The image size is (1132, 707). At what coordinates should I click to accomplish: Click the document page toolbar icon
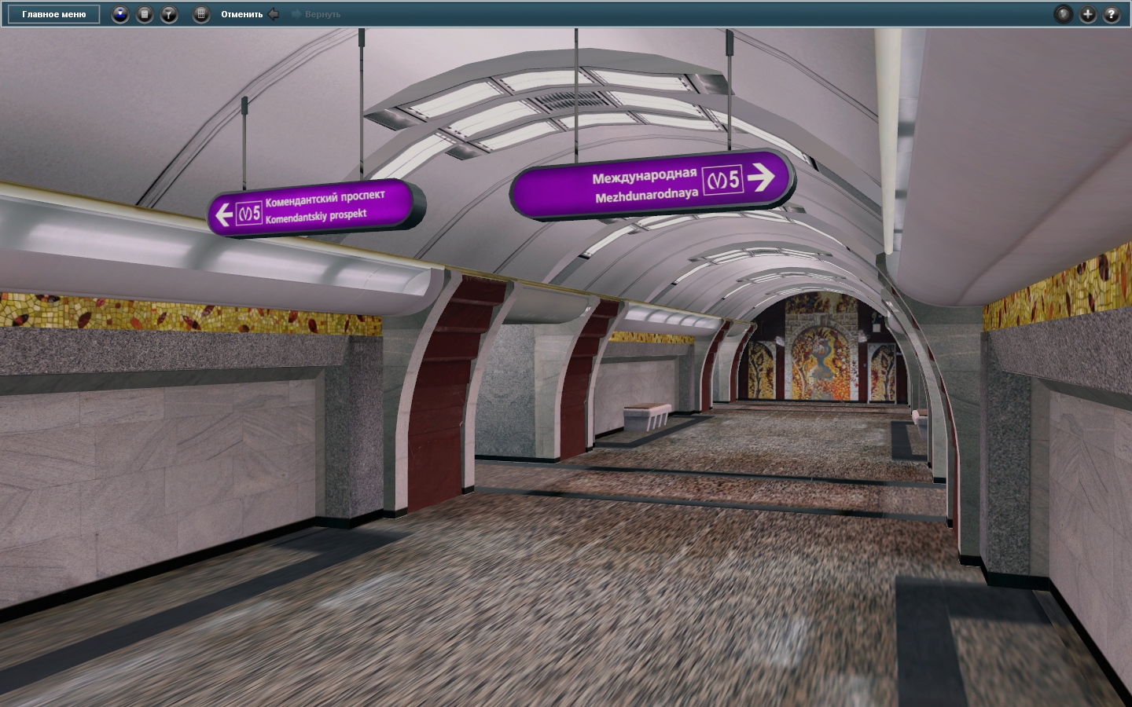coord(145,14)
